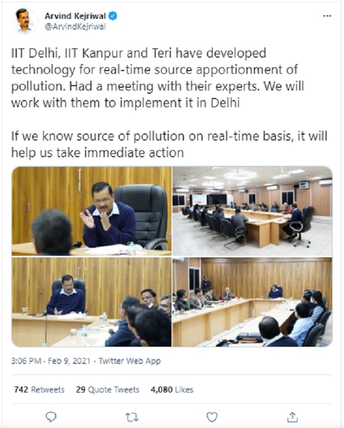Open the close-up photo of speaker gesturing
This screenshot has height=428, width=344.
pyautogui.click(x=92, y=211)
